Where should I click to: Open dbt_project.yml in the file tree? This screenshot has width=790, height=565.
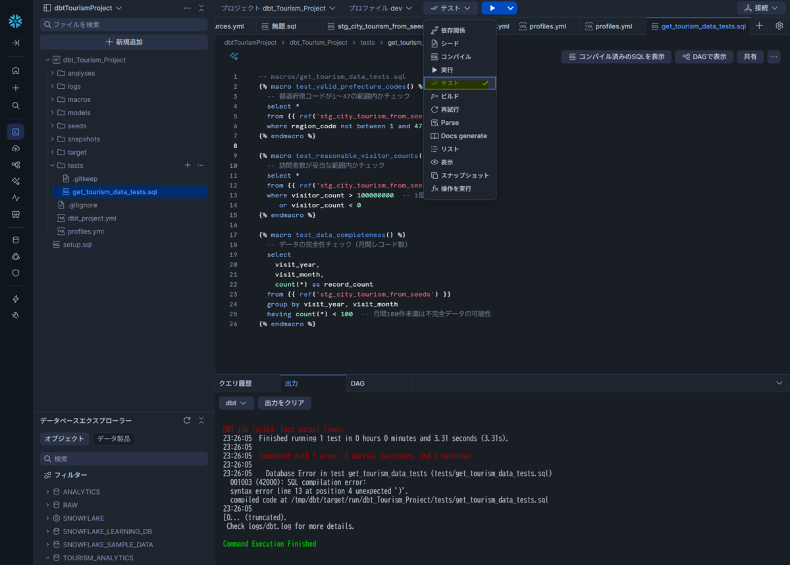tap(92, 218)
